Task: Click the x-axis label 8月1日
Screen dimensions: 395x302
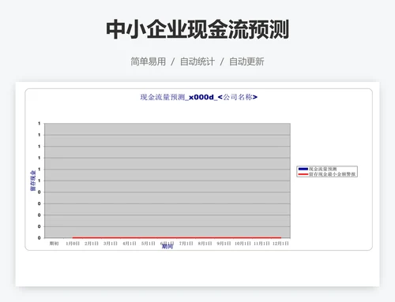Action: (x=205, y=244)
